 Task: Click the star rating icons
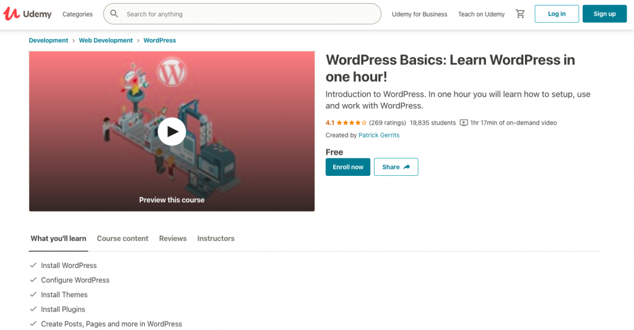point(352,123)
